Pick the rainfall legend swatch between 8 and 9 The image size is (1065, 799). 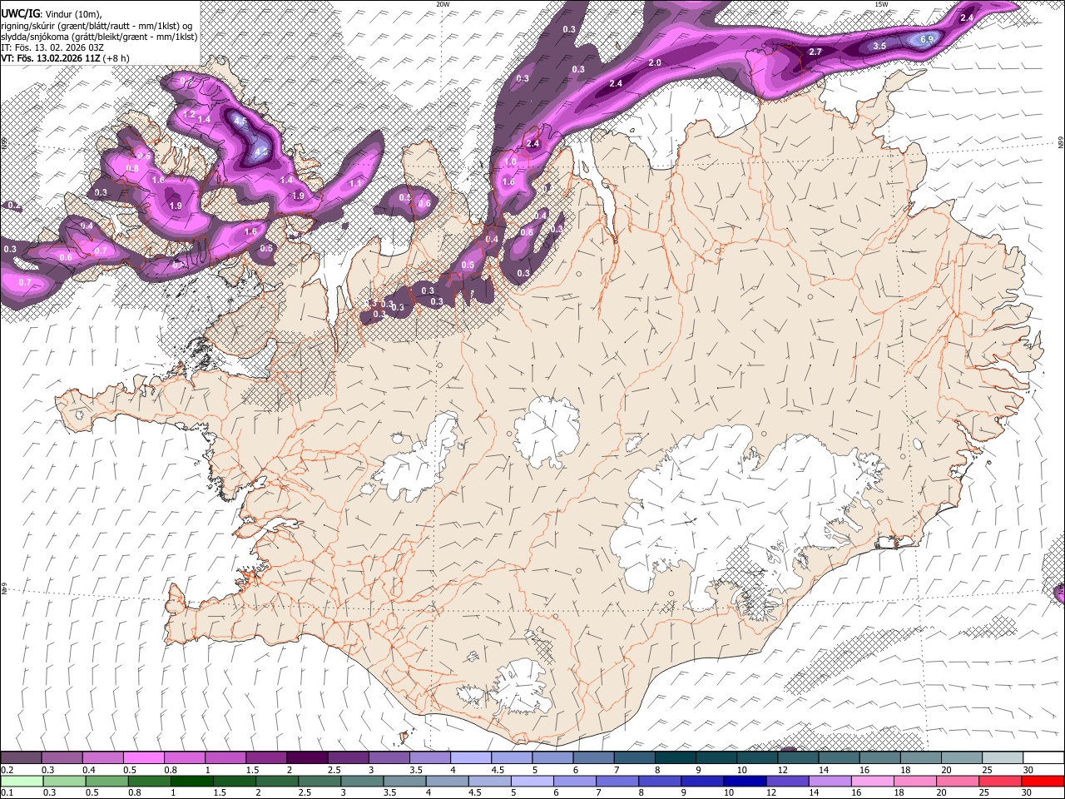[660, 782]
